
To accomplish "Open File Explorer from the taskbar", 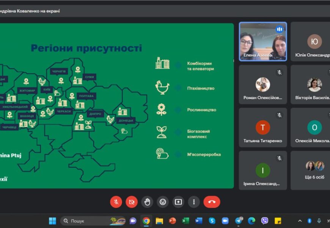I will pyautogui.click(x=159, y=221).
